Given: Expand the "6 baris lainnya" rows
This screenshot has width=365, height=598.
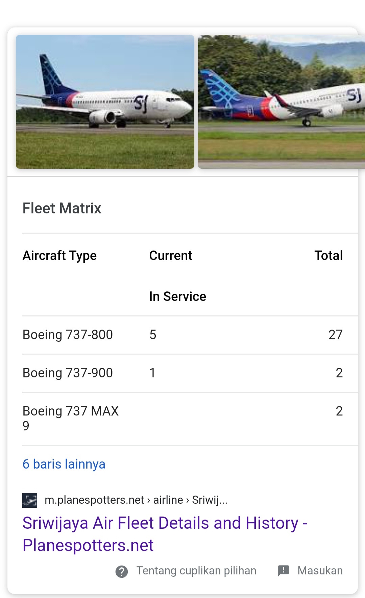Looking at the screenshot, I should pyautogui.click(x=64, y=464).
